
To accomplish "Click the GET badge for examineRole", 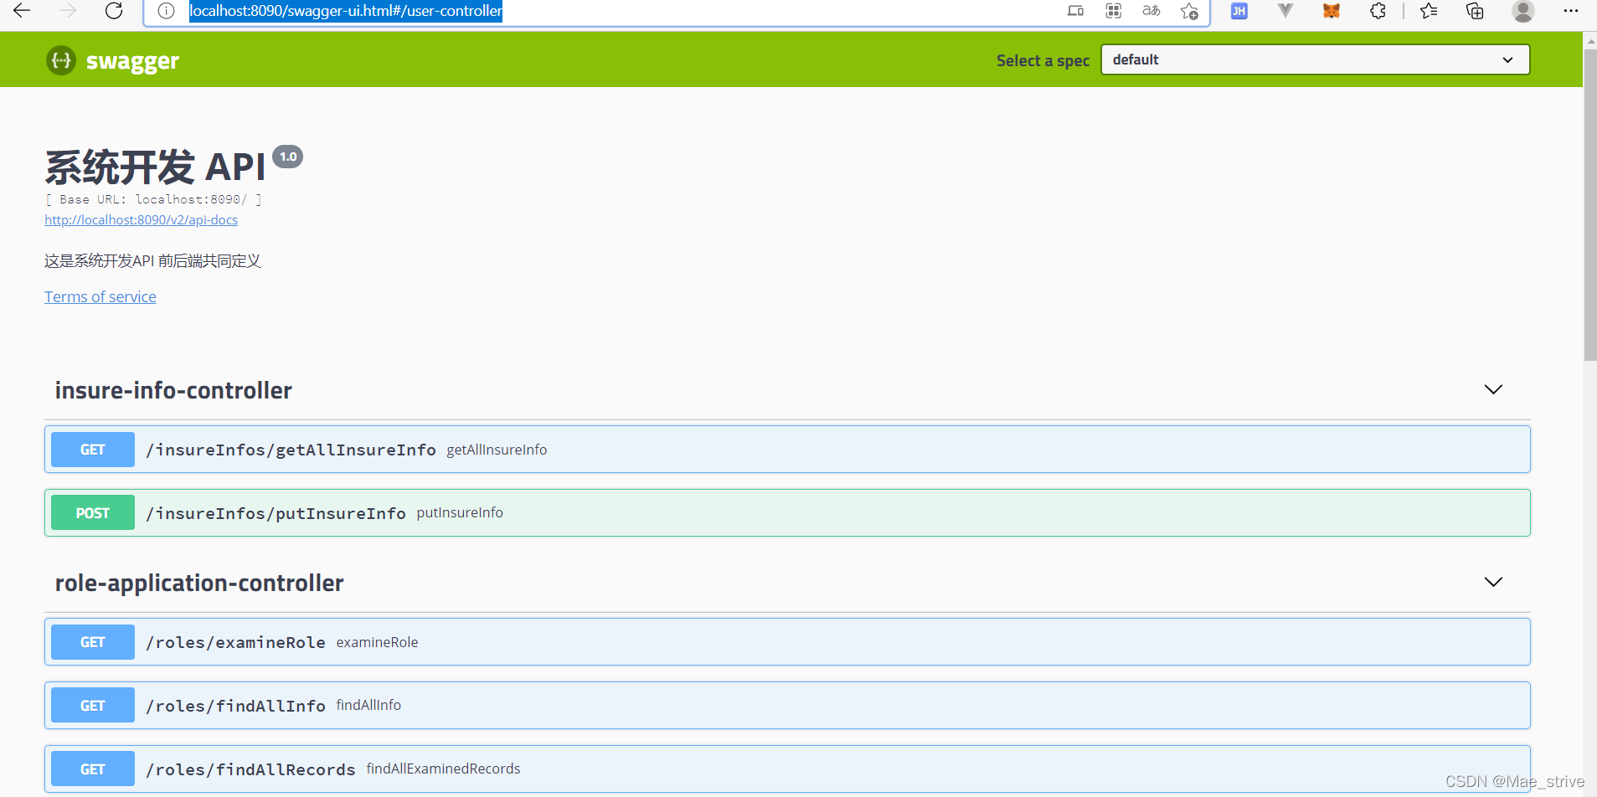I will click(93, 642).
